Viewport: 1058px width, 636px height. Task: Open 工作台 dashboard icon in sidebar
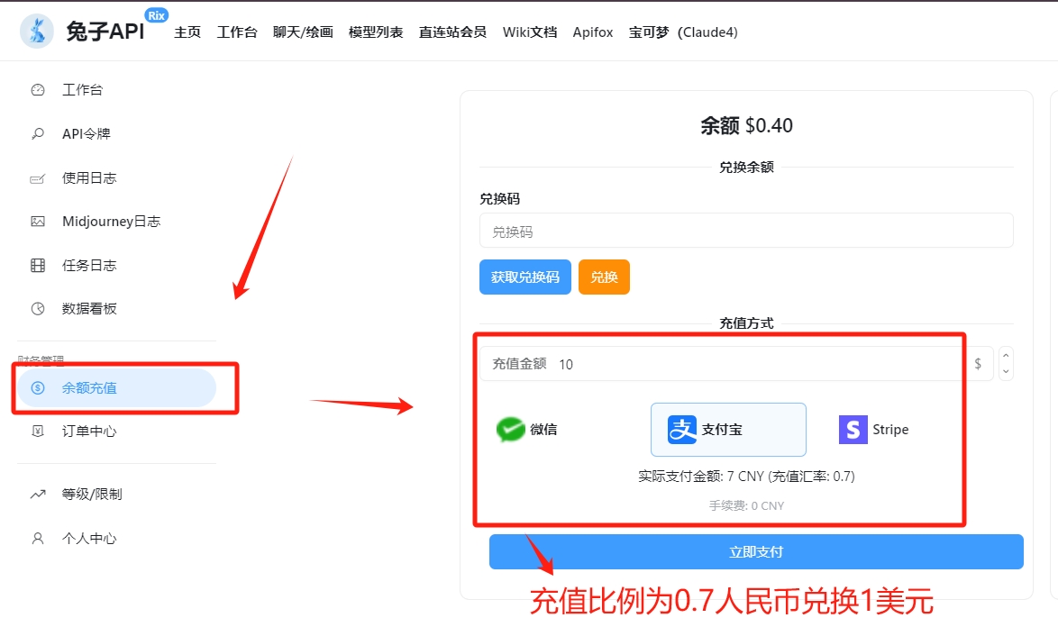[x=38, y=90]
